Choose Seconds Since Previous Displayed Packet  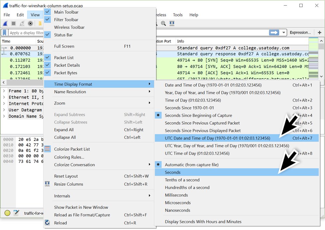(237, 131)
